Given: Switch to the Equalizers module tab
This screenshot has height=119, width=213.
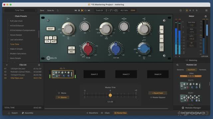Looking at the screenshot, I should click(x=191, y=70).
